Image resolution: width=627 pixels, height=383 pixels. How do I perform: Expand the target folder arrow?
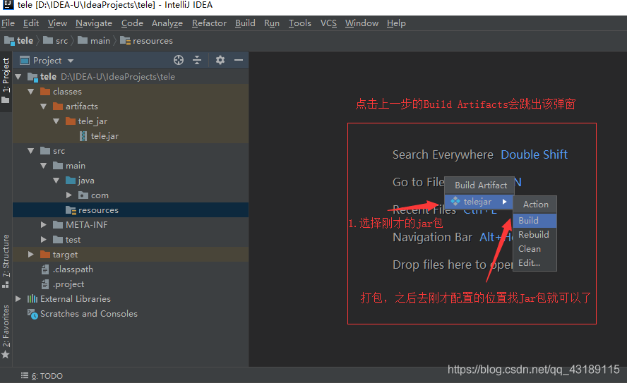coord(31,255)
